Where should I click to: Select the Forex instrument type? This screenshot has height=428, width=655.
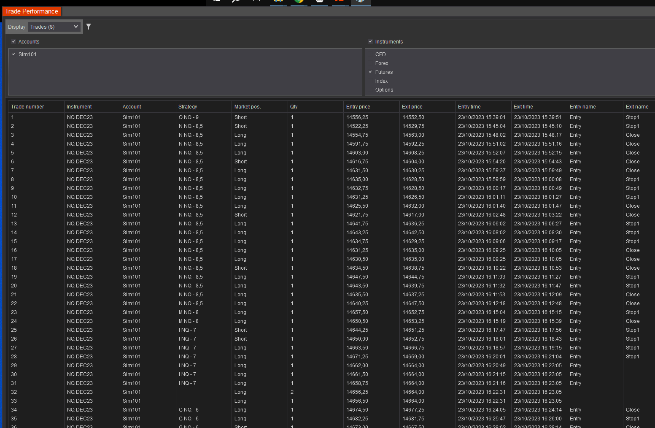pyautogui.click(x=370, y=63)
